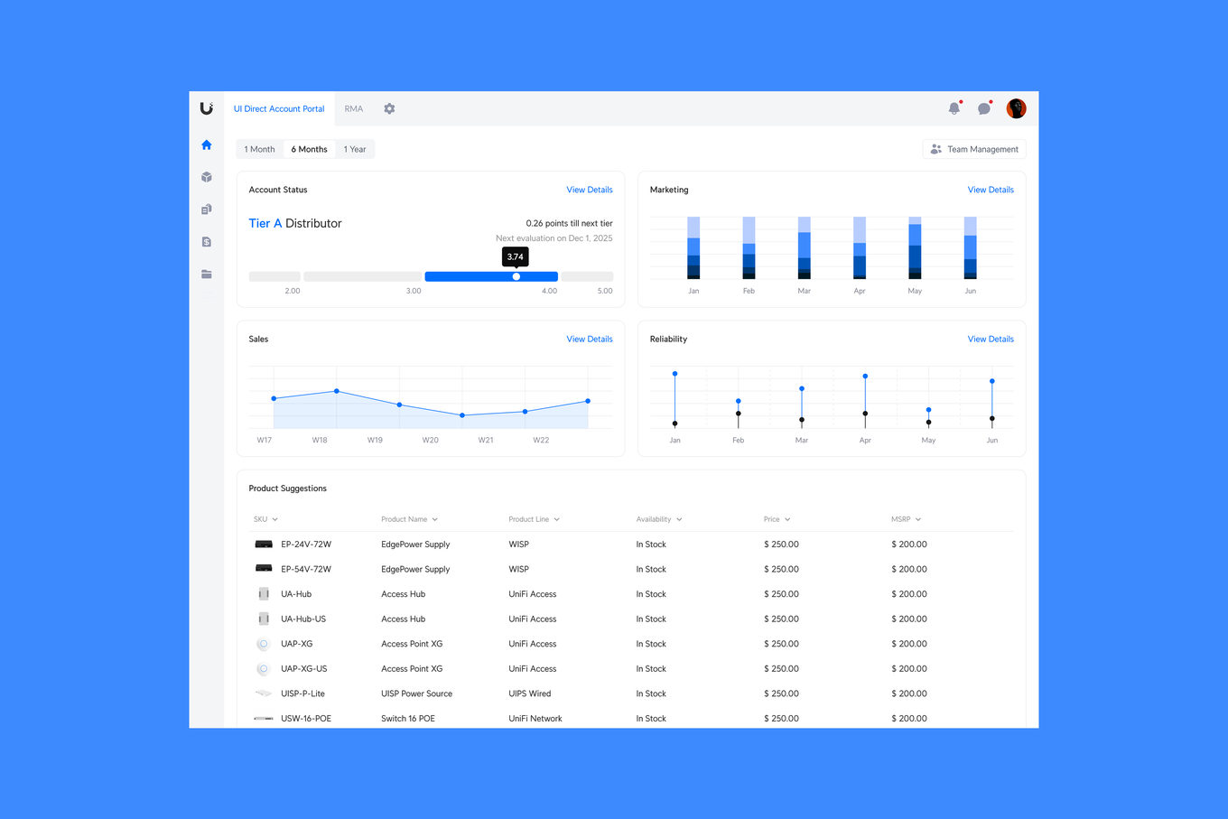Click the 3.74 score marker on the tier bar

pos(516,276)
